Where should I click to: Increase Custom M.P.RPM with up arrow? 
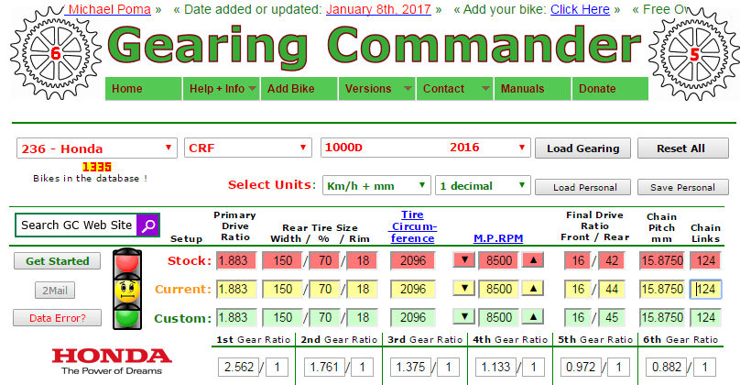[532, 318]
